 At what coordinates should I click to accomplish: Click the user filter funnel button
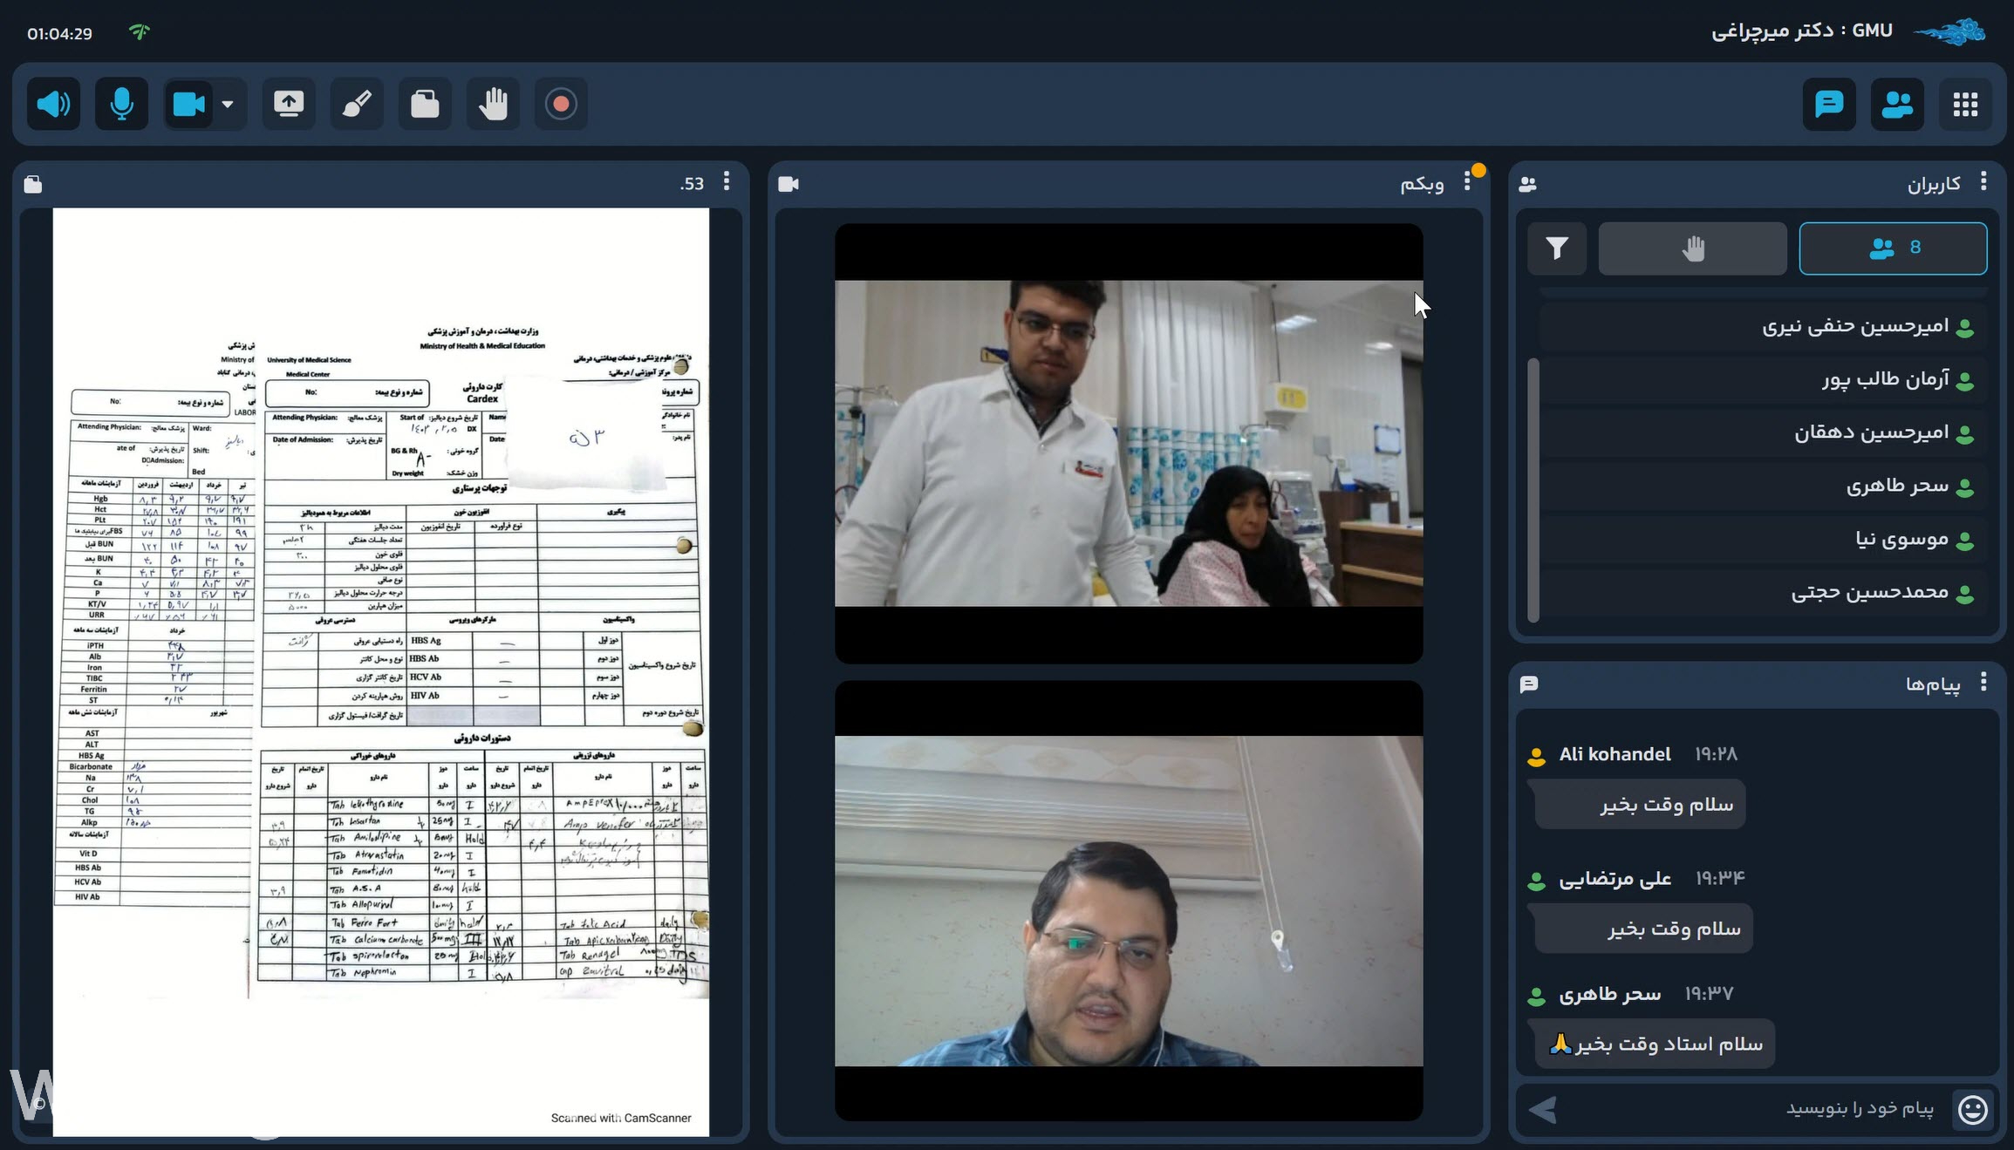1557,248
